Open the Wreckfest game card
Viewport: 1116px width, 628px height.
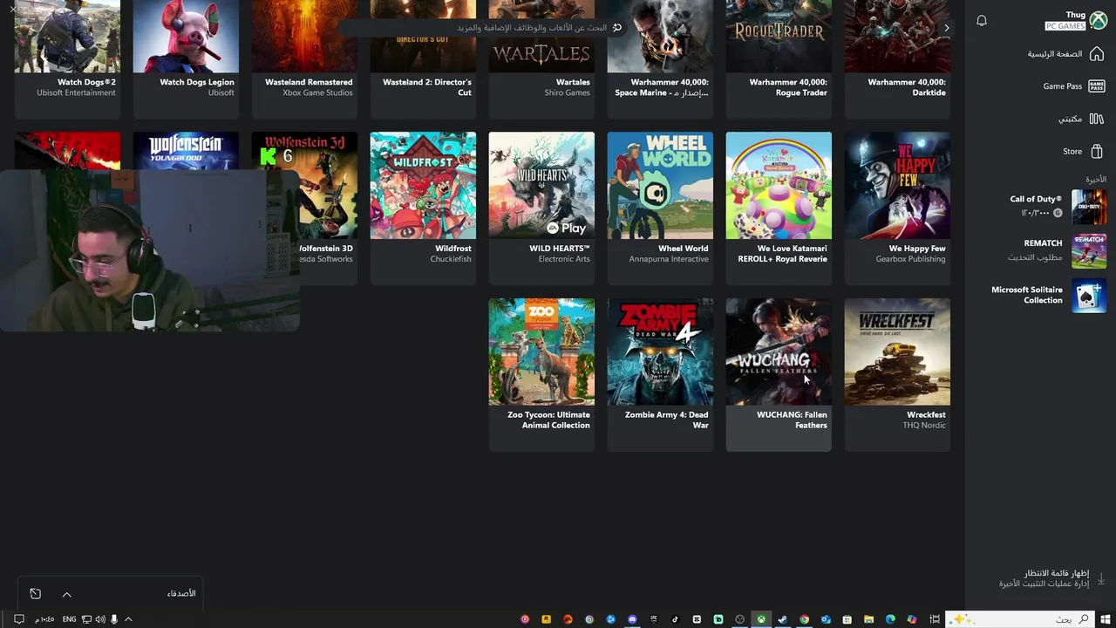coord(897,374)
